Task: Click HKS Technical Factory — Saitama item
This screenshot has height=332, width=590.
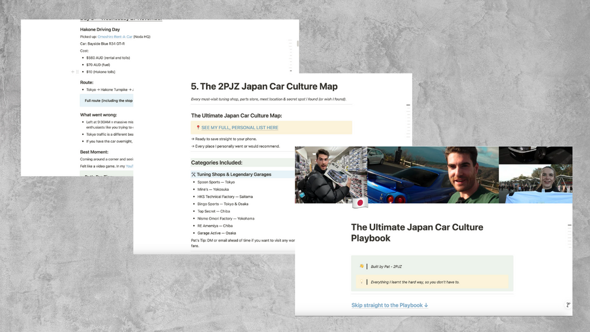Action: tap(225, 196)
